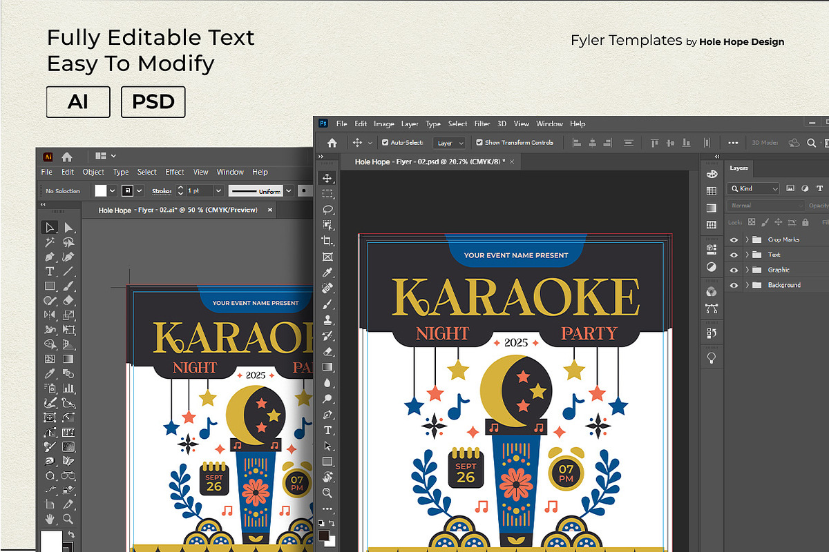The height and width of the screenshot is (552, 829).
Task: Select Illustrator's Pen tool
Action: [x=50, y=257]
